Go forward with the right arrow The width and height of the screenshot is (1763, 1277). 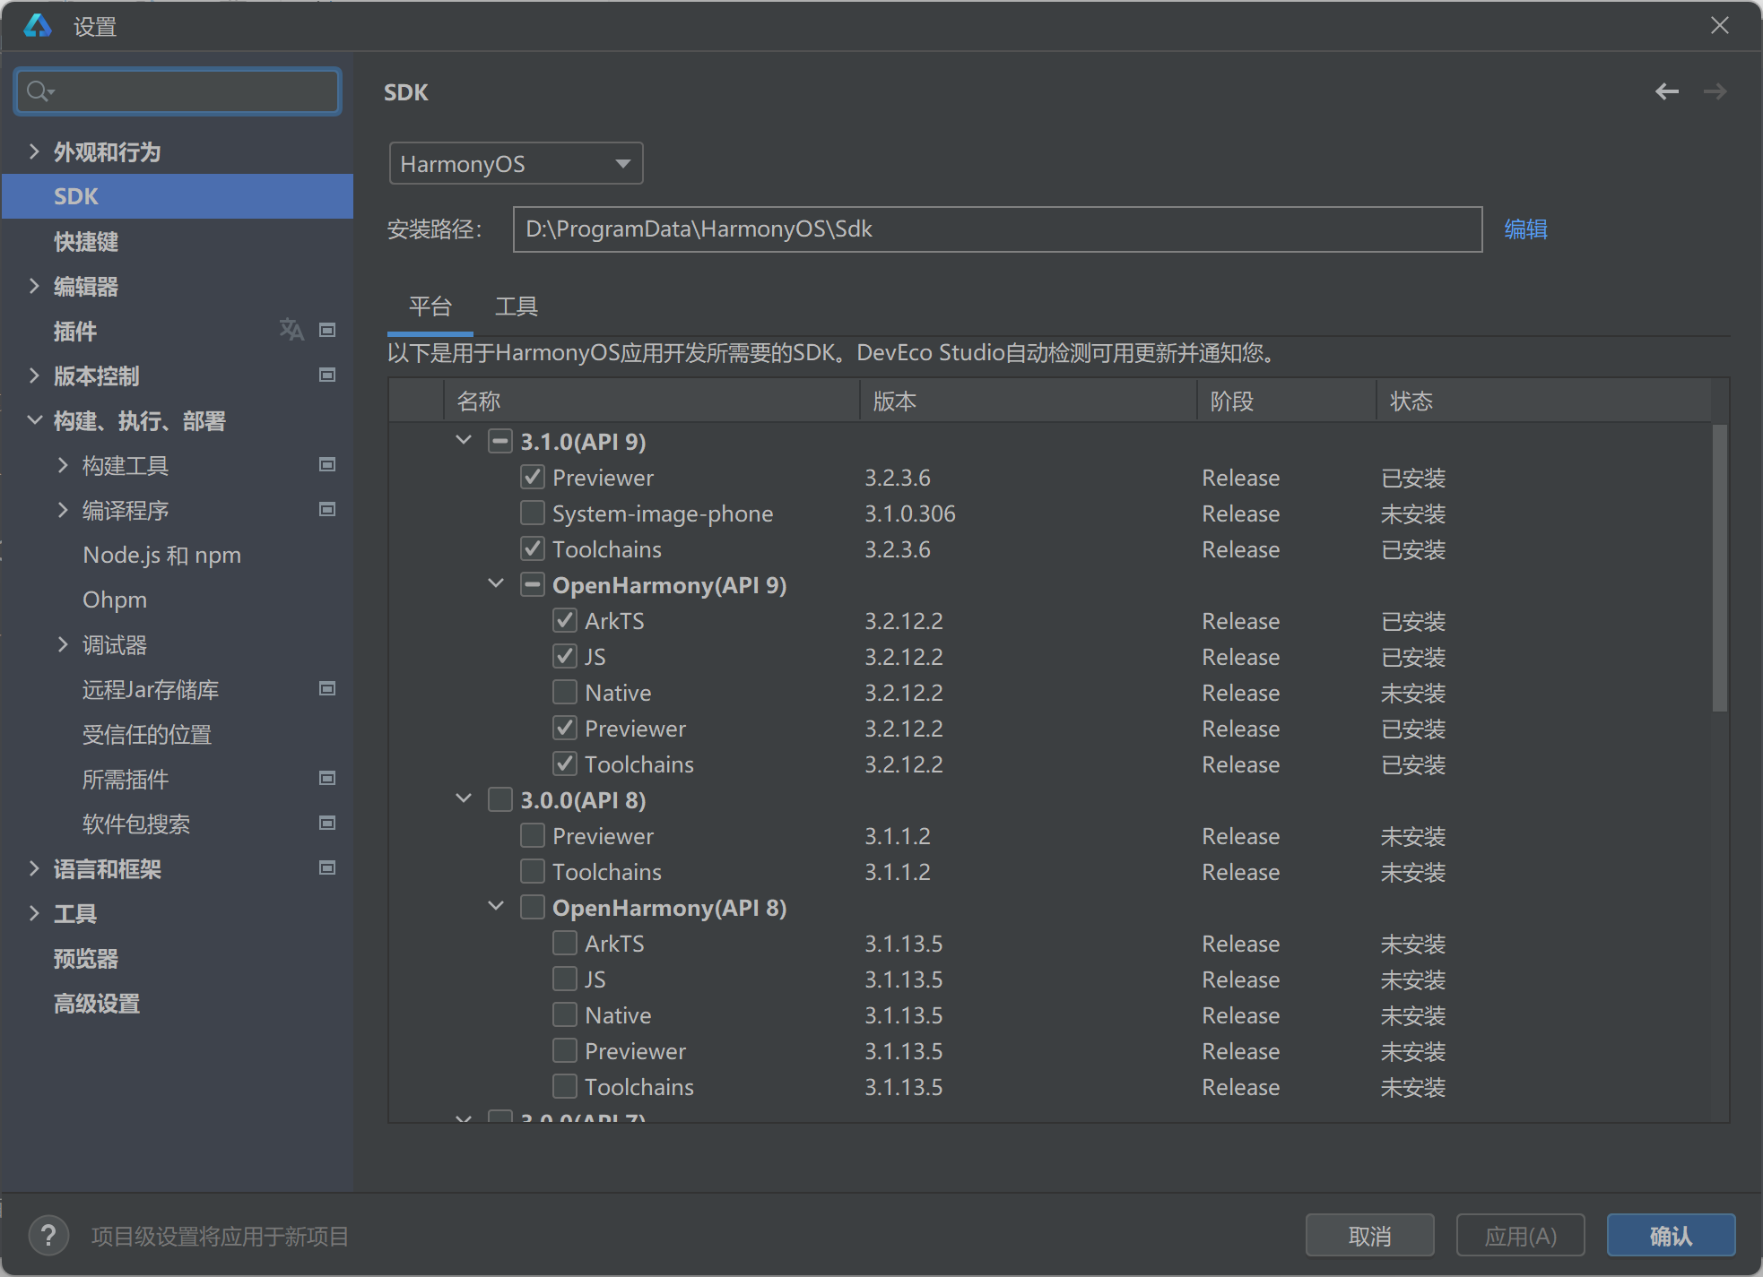1715,91
